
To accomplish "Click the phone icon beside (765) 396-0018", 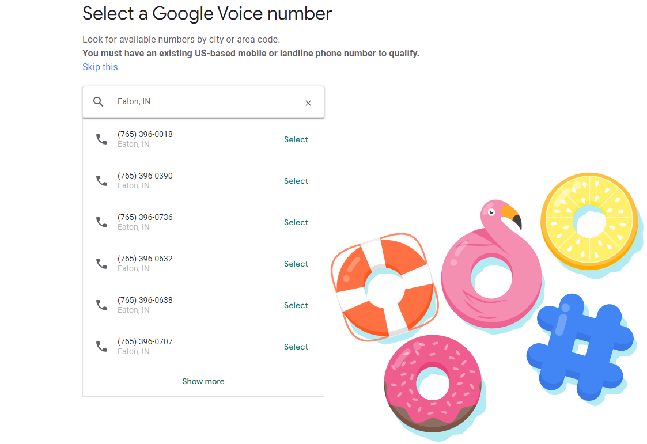I will (102, 139).
